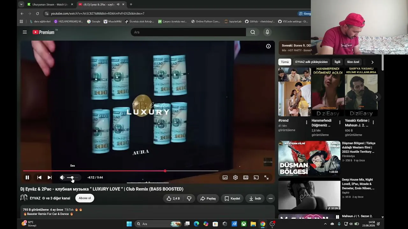
Task: Save the video with Kaydet
Action: [x=232, y=198]
